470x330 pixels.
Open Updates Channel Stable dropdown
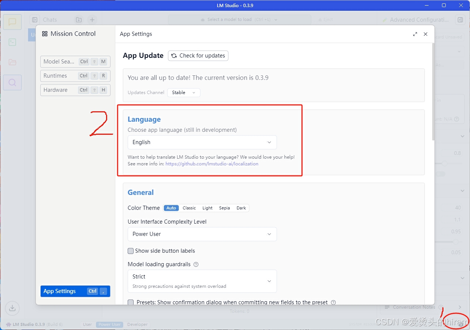click(184, 93)
